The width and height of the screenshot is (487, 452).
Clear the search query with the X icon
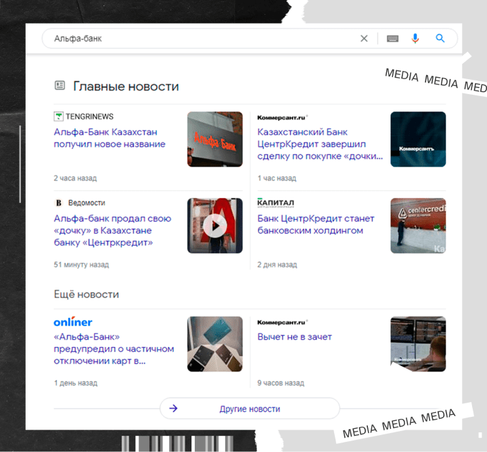(364, 39)
